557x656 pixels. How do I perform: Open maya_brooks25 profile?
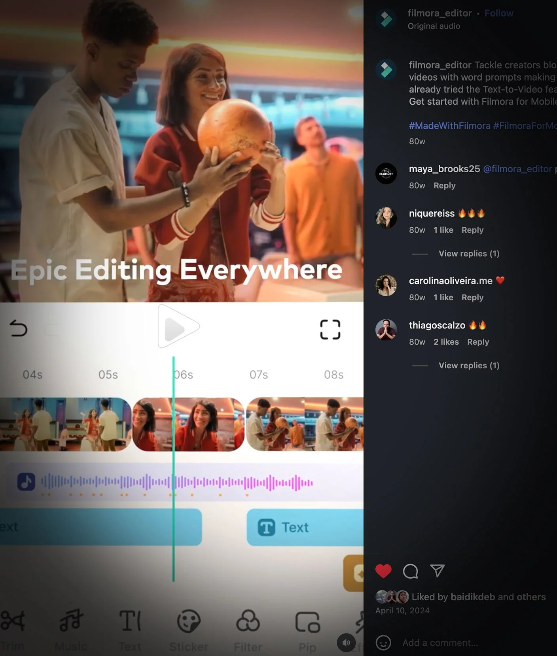[444, 169]
